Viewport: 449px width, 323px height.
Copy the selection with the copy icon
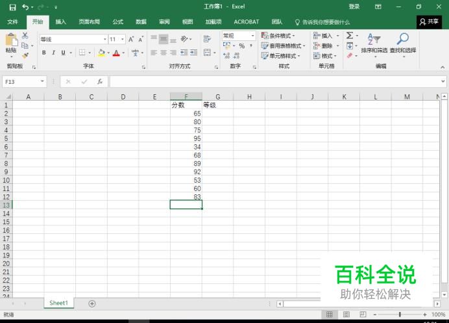pyautogui.click(x=25, y=45)
